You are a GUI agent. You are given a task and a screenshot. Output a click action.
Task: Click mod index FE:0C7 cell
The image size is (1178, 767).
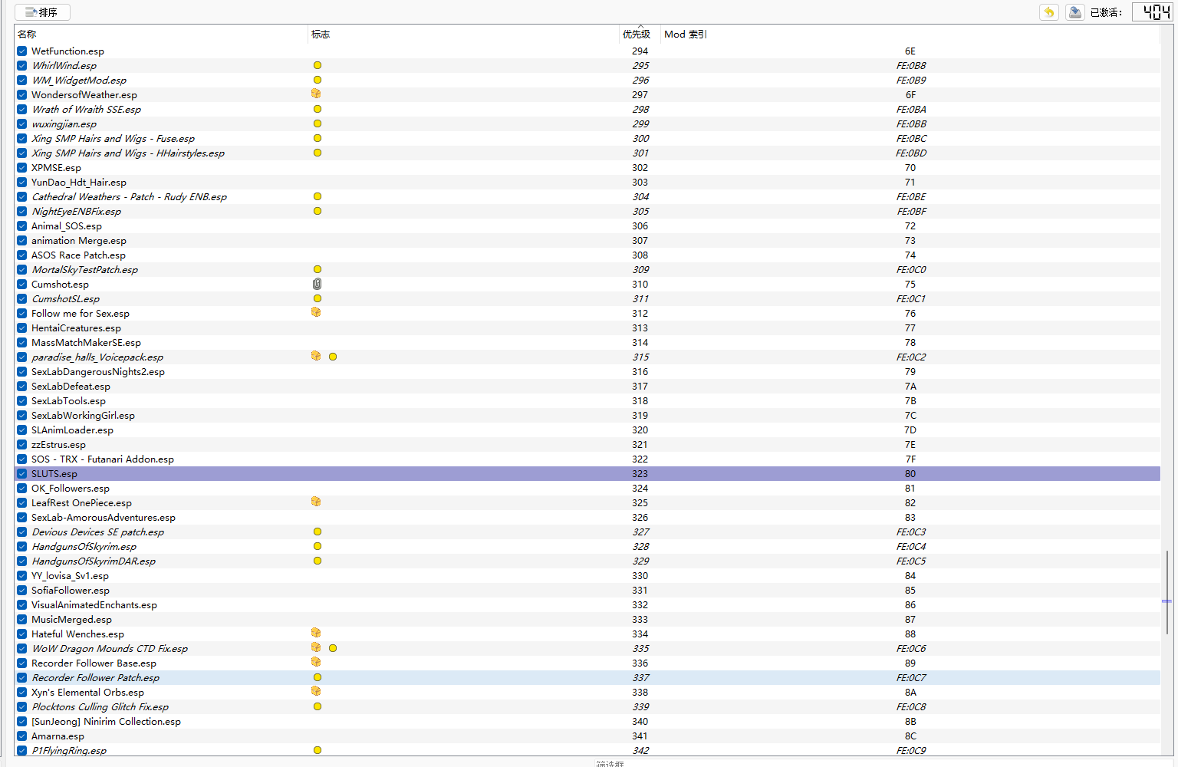pos(910,678)
